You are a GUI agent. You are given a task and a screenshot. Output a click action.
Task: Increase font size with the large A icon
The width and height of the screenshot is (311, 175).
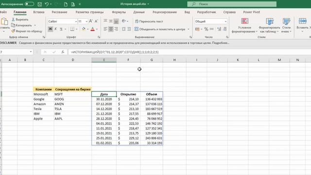pos(91,21)
